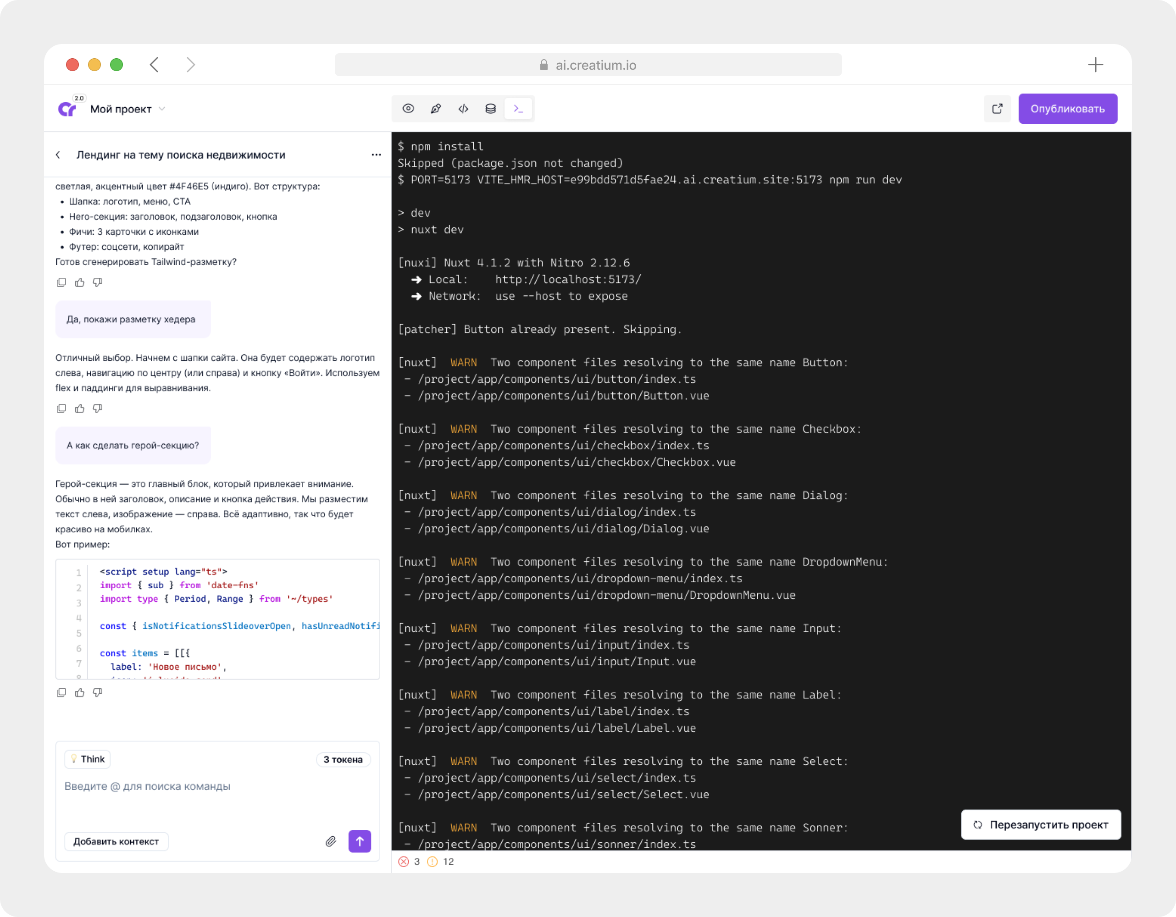Click Перезапустить проект button
The image size is (1176, 917).
click(x=1041, y=824)
